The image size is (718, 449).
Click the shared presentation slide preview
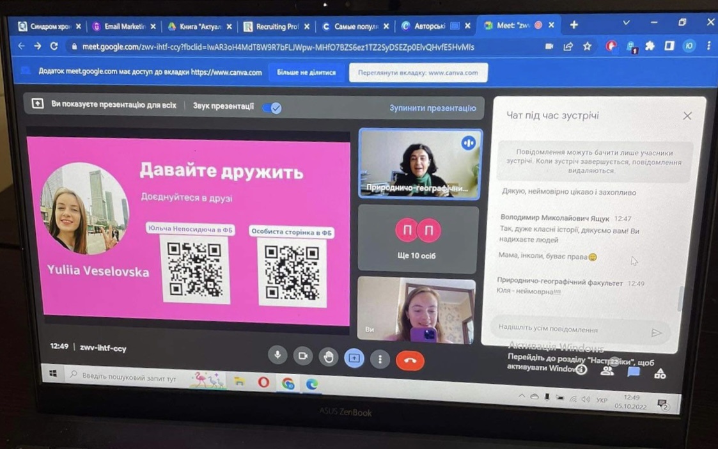pos(188,232)
